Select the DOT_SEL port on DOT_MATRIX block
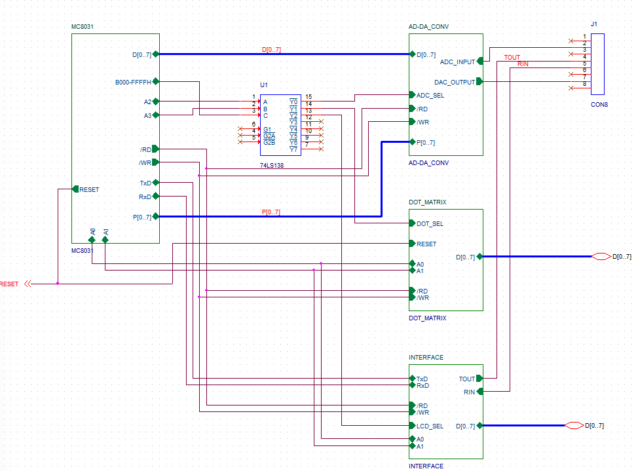Image resolution: width=638 pixels, height=471 pixels. point(413,223)
